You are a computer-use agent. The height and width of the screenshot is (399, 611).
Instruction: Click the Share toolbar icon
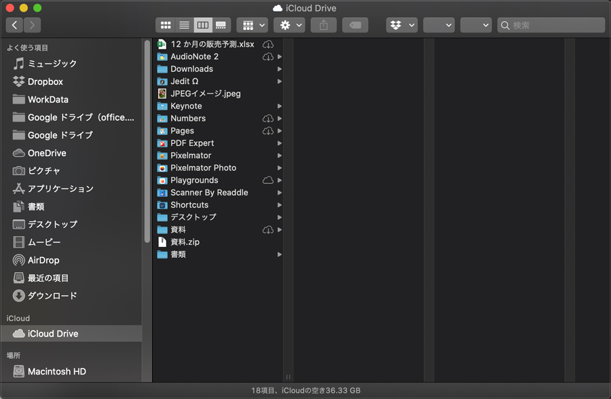point(324,25)
